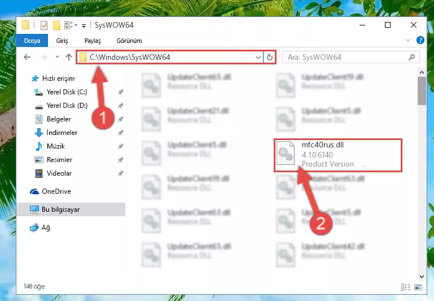This screenshot has width=434, height=301.
Task: Switch to the Giriş ribbon tab
Action: point(62,41)
